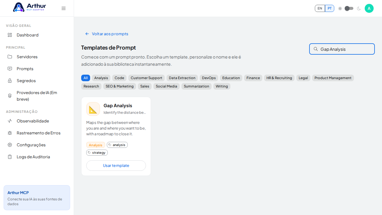Switch language to PT
This screenshot has width=382, height=215.
pos(329,8)
